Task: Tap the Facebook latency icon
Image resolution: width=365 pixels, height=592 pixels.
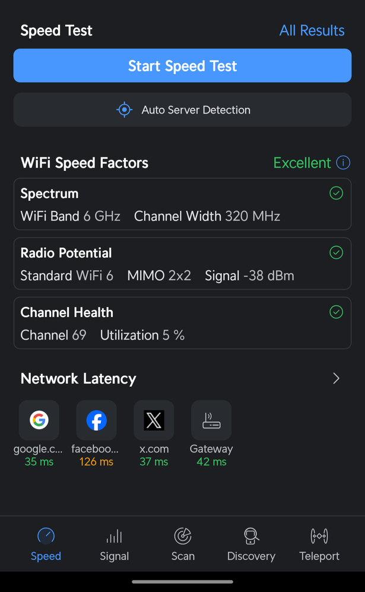Action: [x=96, y=420]
